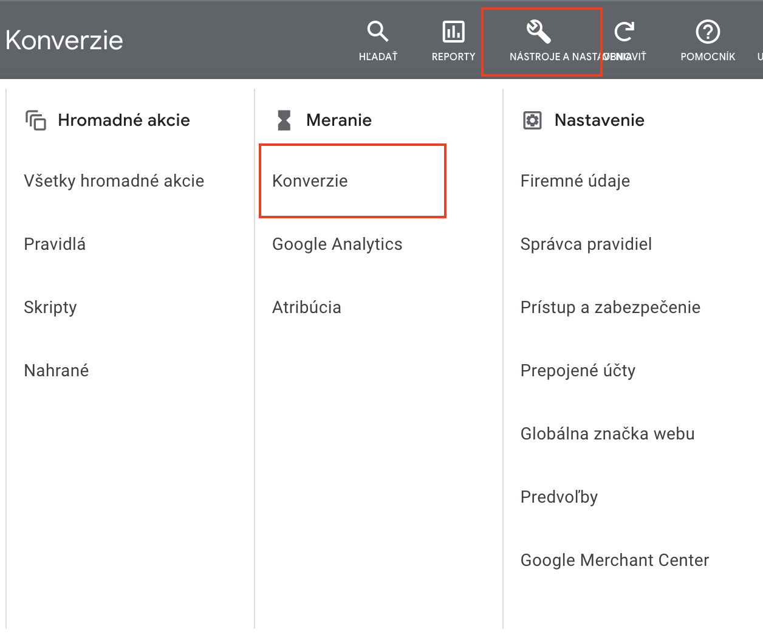Click the Nastavenie gear icon
The height and width of the screenshot is (637, 763).
(532, 120)
